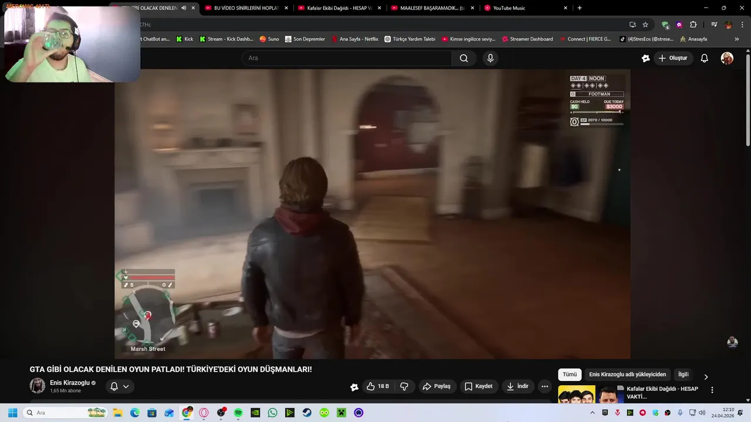Open the Enis Kirazoglu channel name link
751x422 pixels.
(70, 383)
